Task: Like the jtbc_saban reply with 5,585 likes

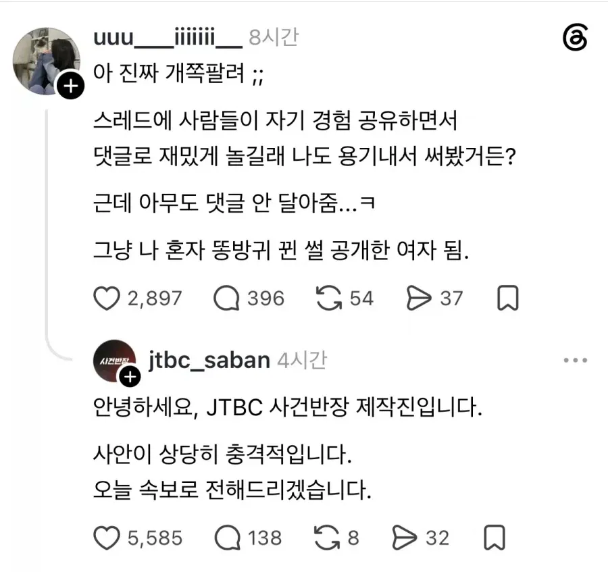Action: (107, 538)
